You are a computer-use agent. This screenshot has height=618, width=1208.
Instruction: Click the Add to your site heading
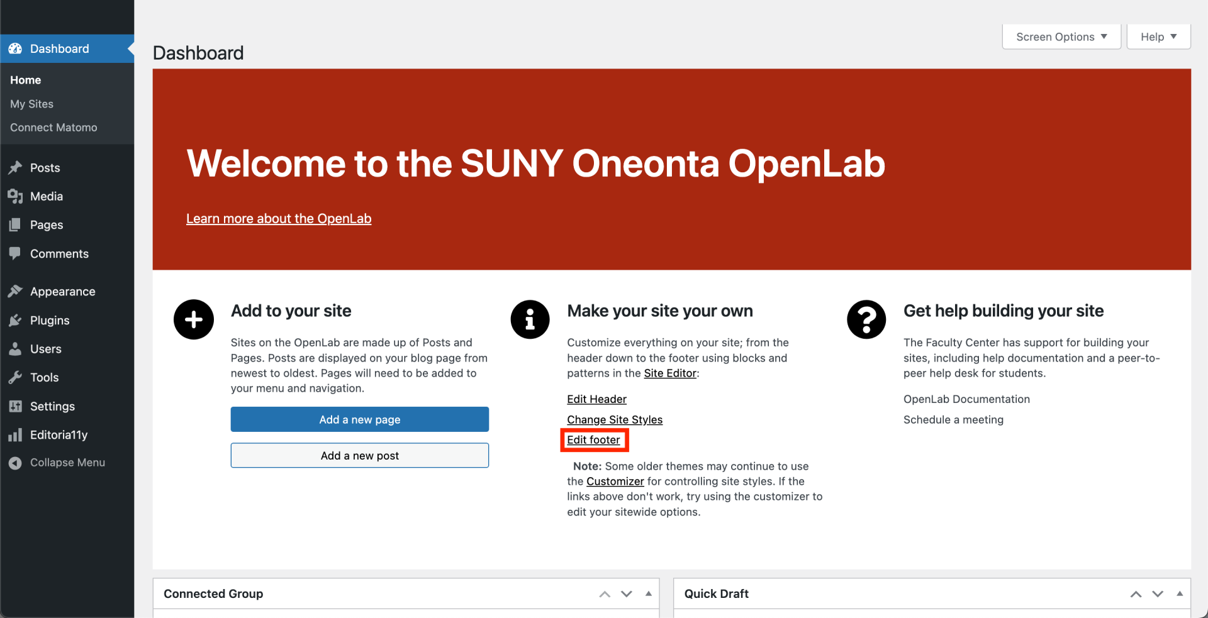[291, 311]
